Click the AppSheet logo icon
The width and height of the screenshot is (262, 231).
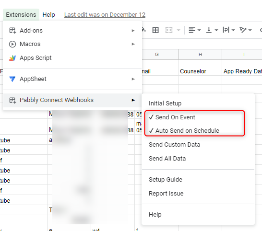pyautogui.click(x=12, y=79)
